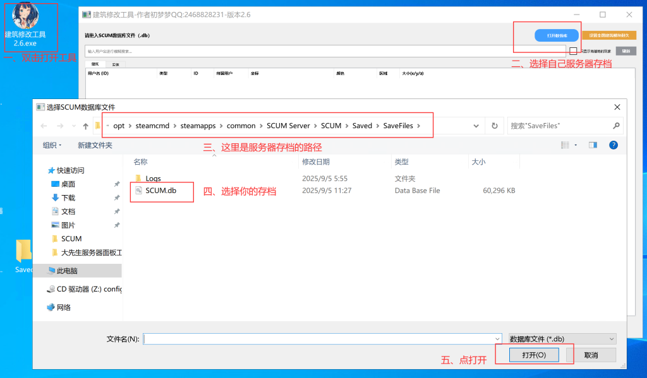The height and width of the screenshot is (378, 647).
Task: Open the 组织 dropdown menu
Action: coord(52,145)
